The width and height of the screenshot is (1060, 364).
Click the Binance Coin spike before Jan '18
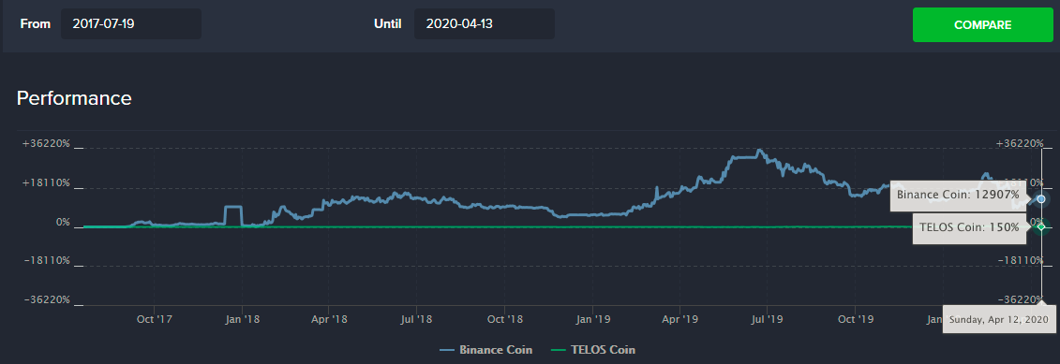coord(233,207)
